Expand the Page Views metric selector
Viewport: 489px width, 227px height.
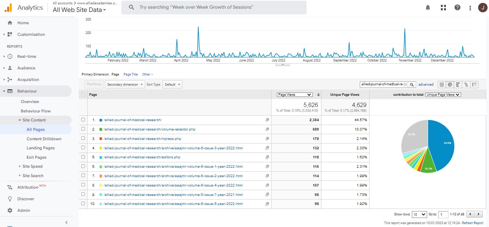pyautogui.click(x=294, y=95)
